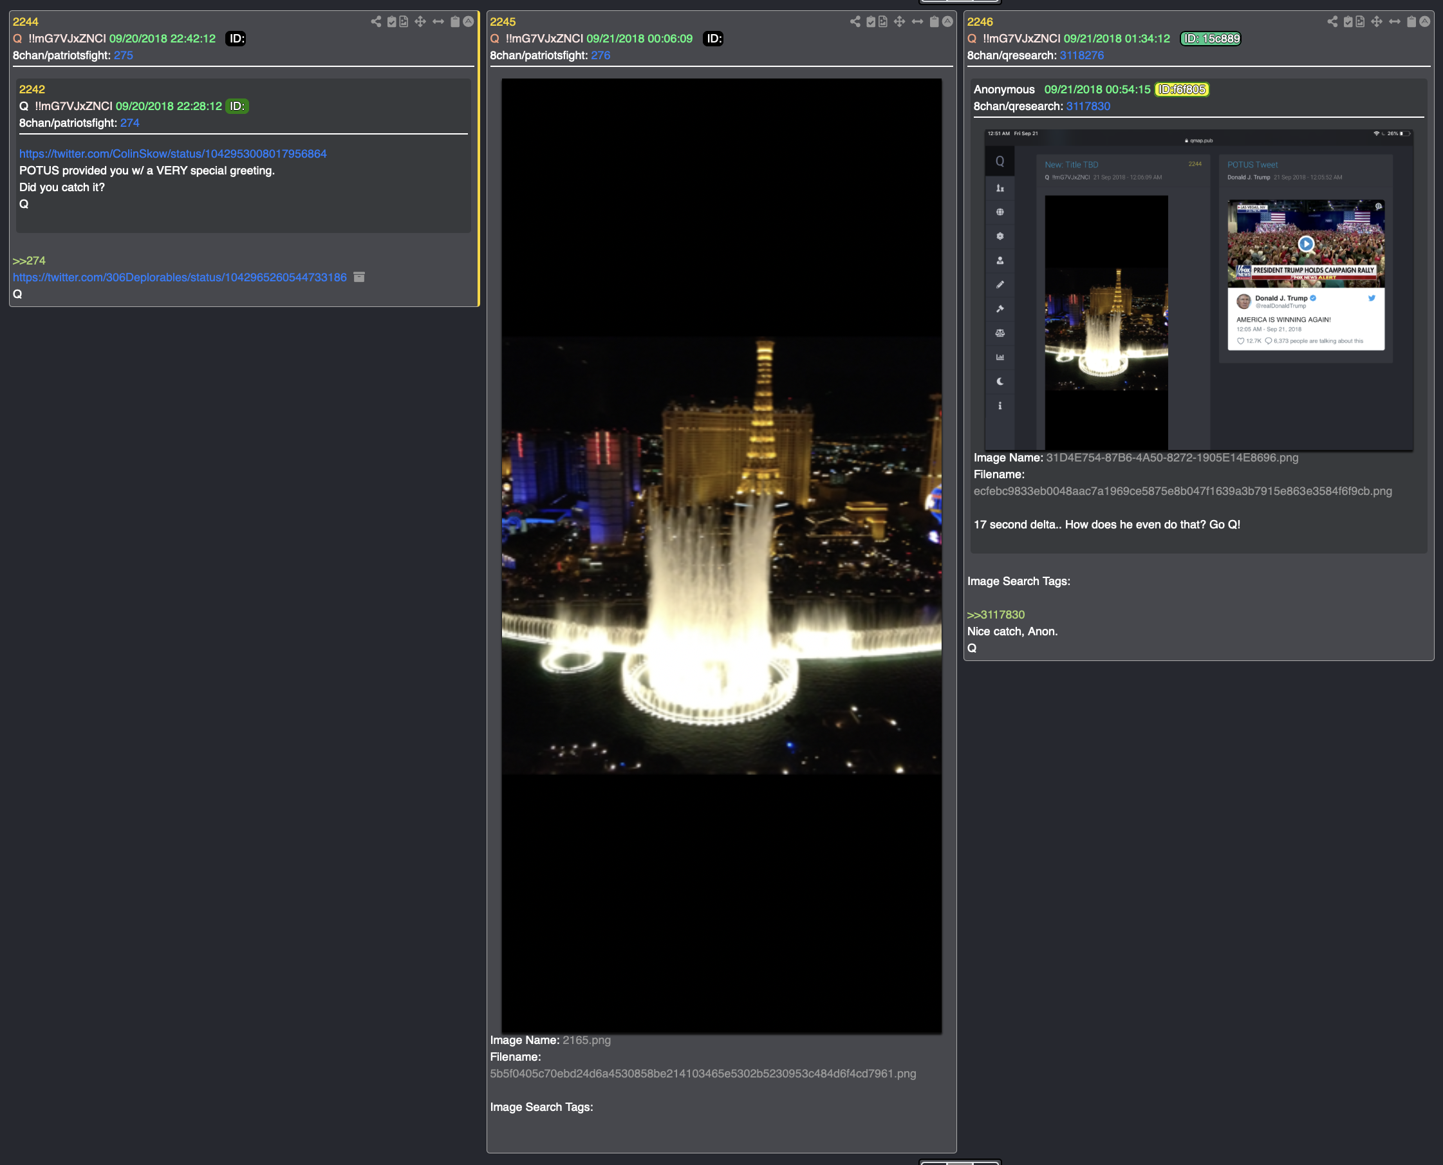Click horizontal width arrows on post 2246

pyautogui.click(x=1395, y=21)
